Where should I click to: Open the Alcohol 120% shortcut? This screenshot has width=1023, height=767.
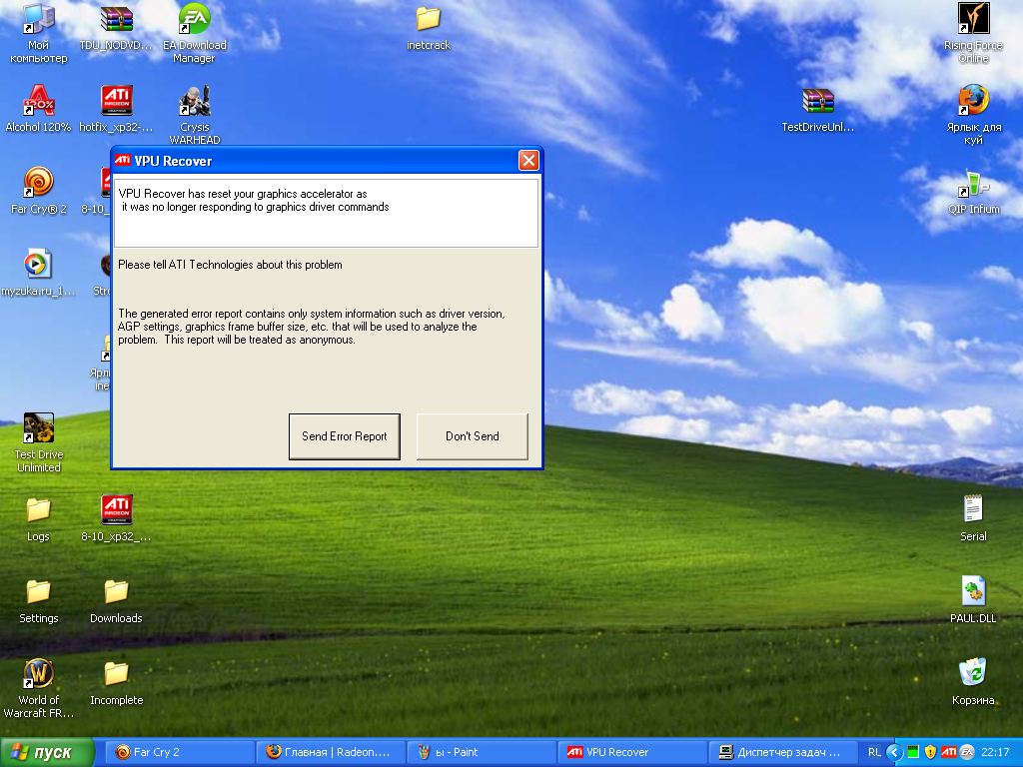[x=39, y=108]
